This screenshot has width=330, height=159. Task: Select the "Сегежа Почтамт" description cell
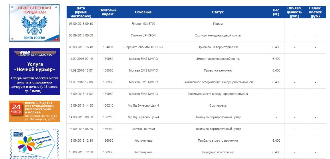coord(143,129)
